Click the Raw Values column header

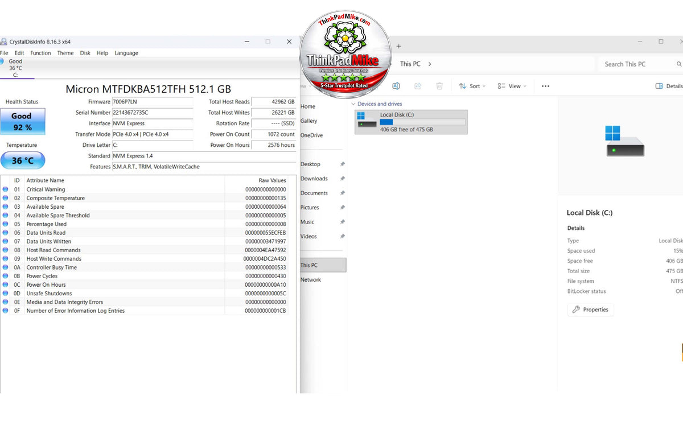click(x=273, y=180)
